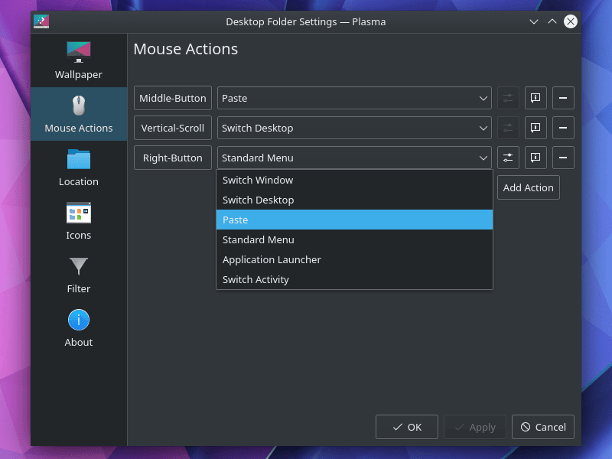Expand the Middle-Button Paste dropdown
This screenshot has height=459, width=612.
354,98
